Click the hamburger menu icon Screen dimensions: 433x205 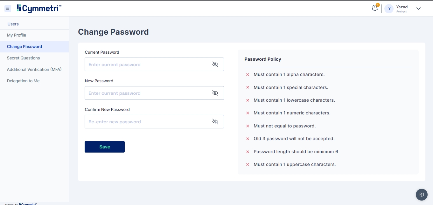tap(8, 9)
